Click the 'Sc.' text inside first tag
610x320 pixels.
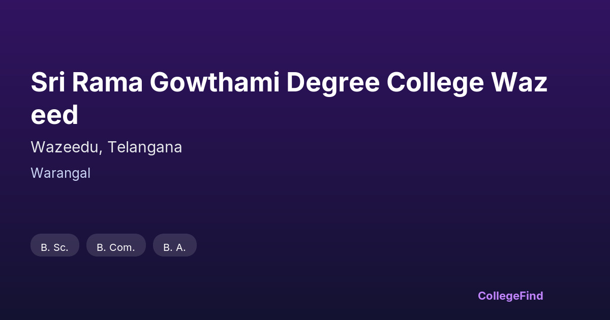point(60,248)
